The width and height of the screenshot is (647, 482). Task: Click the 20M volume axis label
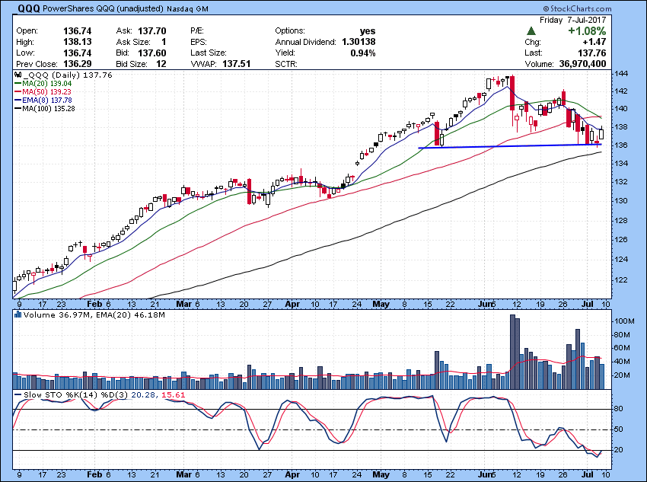point(622,375)
